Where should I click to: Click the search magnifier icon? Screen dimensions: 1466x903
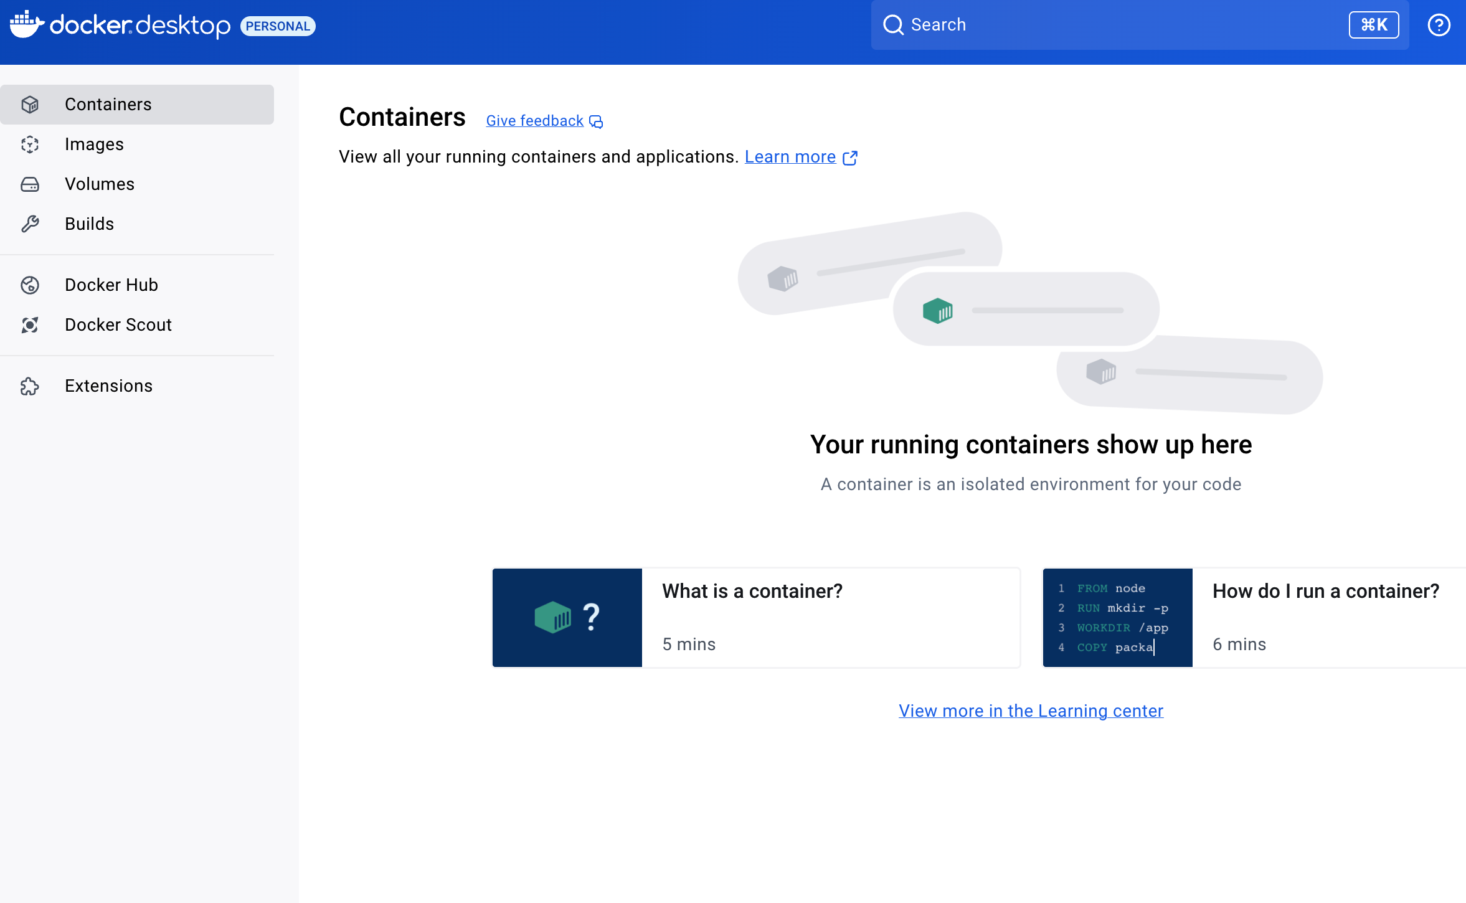[894, 24]
